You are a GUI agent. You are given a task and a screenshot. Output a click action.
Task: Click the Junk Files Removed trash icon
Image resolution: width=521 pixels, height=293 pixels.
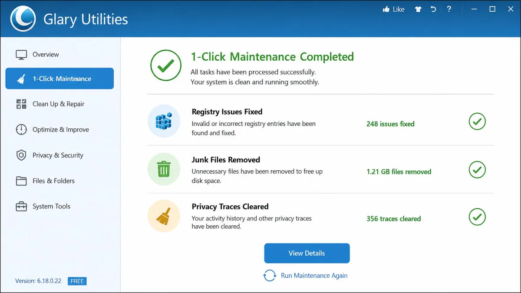click(164, 169)
